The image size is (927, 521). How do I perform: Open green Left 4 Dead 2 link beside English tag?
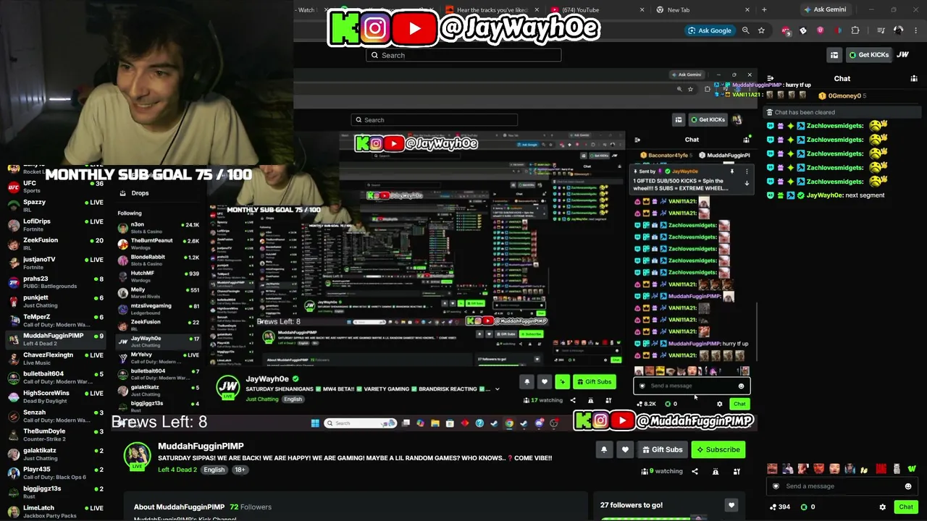[x=177, y=470]
